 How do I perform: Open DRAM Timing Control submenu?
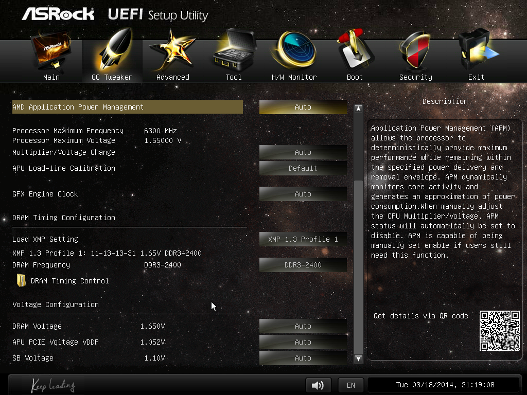(x=70, y=281)
